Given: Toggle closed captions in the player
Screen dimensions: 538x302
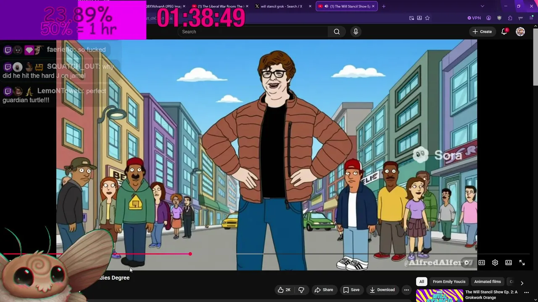Looking at the screenshot, I should (x=482, y=263).
